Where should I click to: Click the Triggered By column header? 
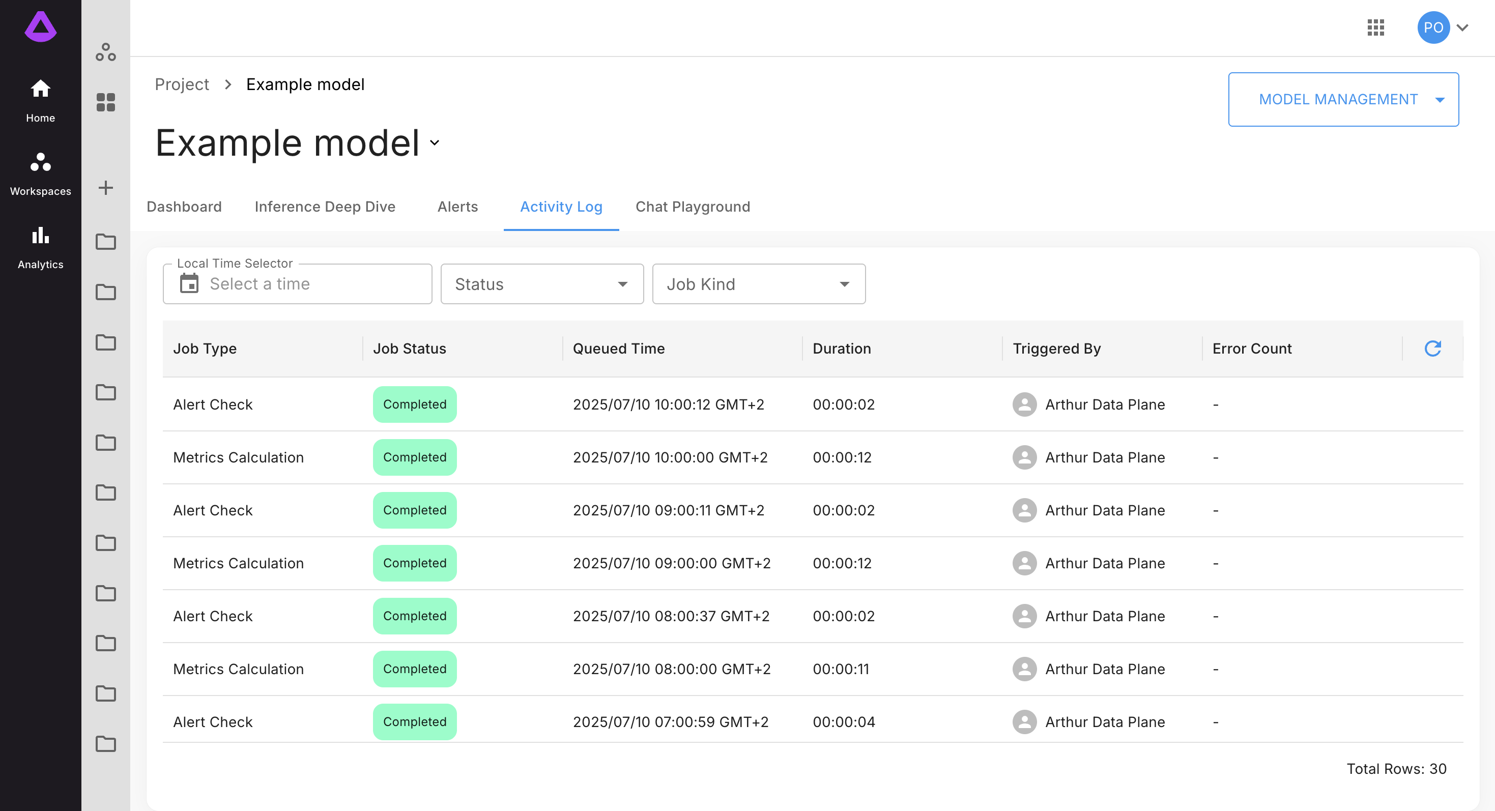tap(1057, 348)
